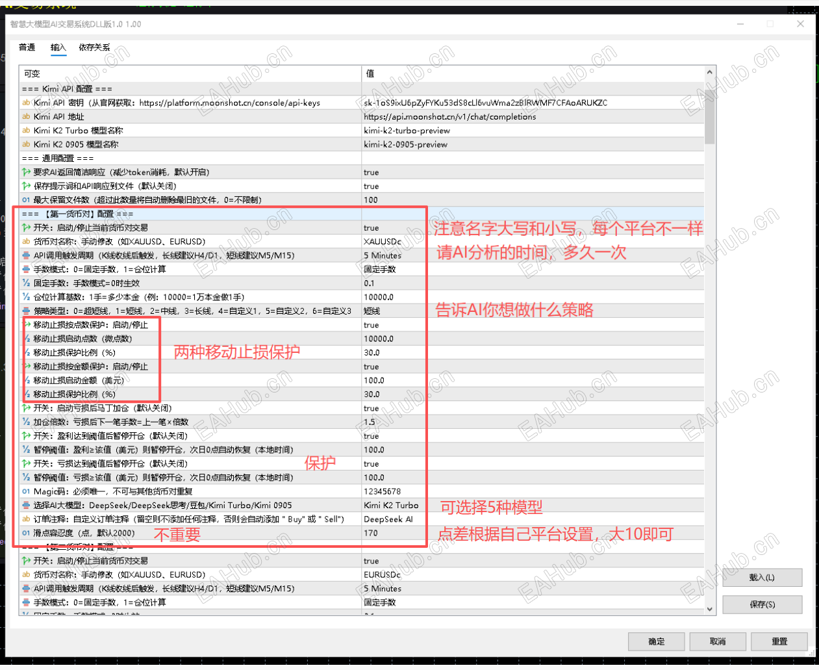The width and height of the screenshot is (819, 670).
Task: Select the icon of Kimi K2 Turbo 模型名称 row
Action: click(x=26, y=131)
